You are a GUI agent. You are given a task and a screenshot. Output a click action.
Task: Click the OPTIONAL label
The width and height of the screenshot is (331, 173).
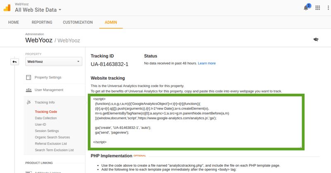click(139, 156)
